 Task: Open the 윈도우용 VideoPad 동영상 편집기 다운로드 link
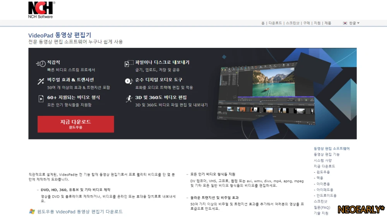click(x=80, y=212)
